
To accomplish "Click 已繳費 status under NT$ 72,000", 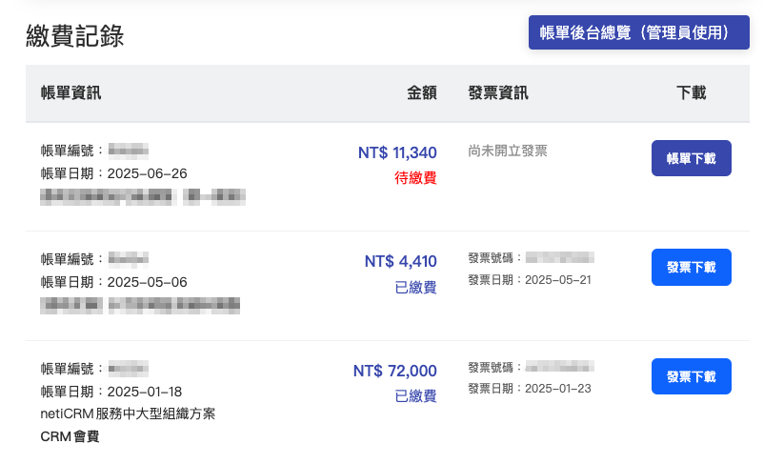I will [415, 396].
